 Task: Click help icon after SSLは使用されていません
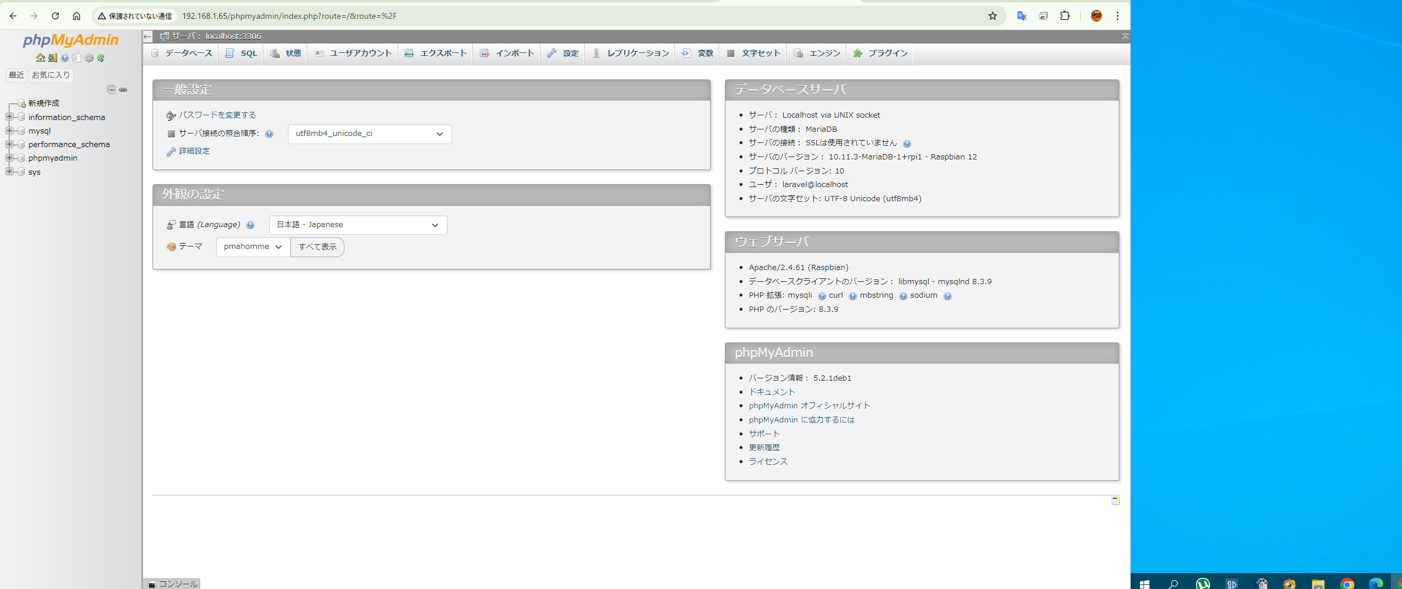click(x=907, y=144)
